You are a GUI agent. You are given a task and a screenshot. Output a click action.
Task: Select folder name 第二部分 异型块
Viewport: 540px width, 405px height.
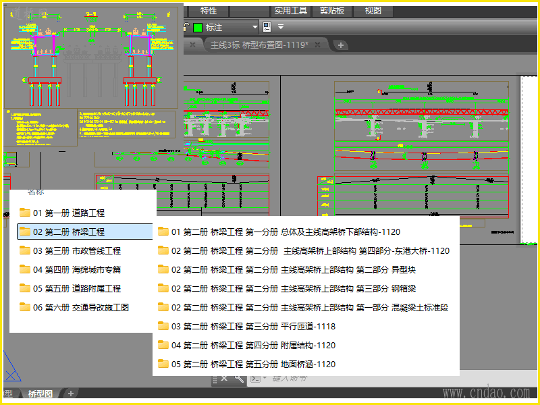point(294,269)
